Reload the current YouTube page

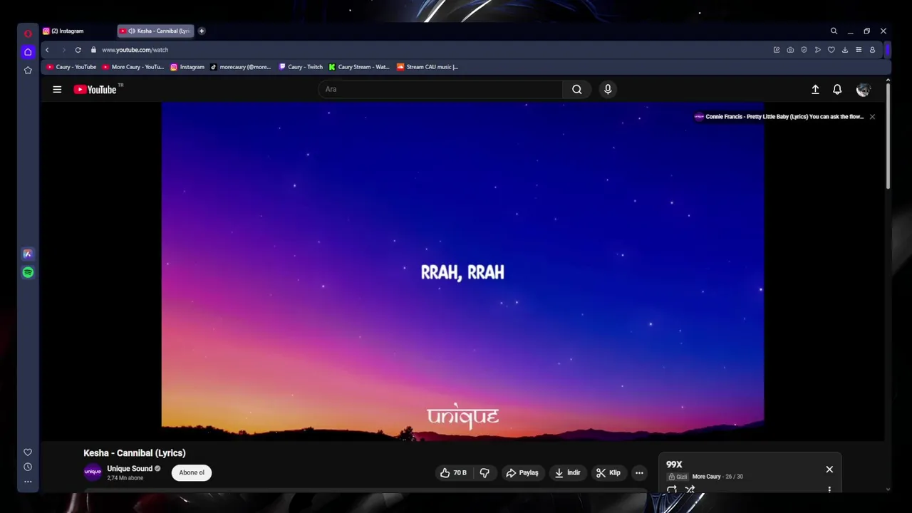[x=78, y=50]
